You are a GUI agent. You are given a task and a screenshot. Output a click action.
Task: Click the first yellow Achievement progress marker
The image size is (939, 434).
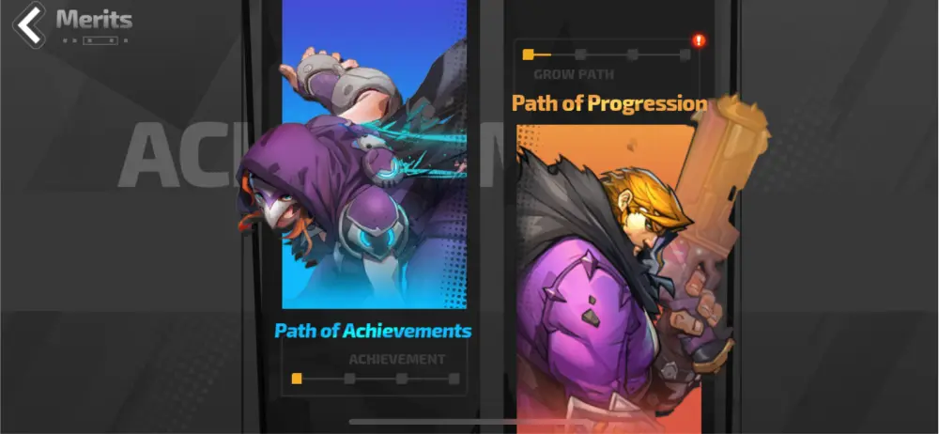[297, 379]
